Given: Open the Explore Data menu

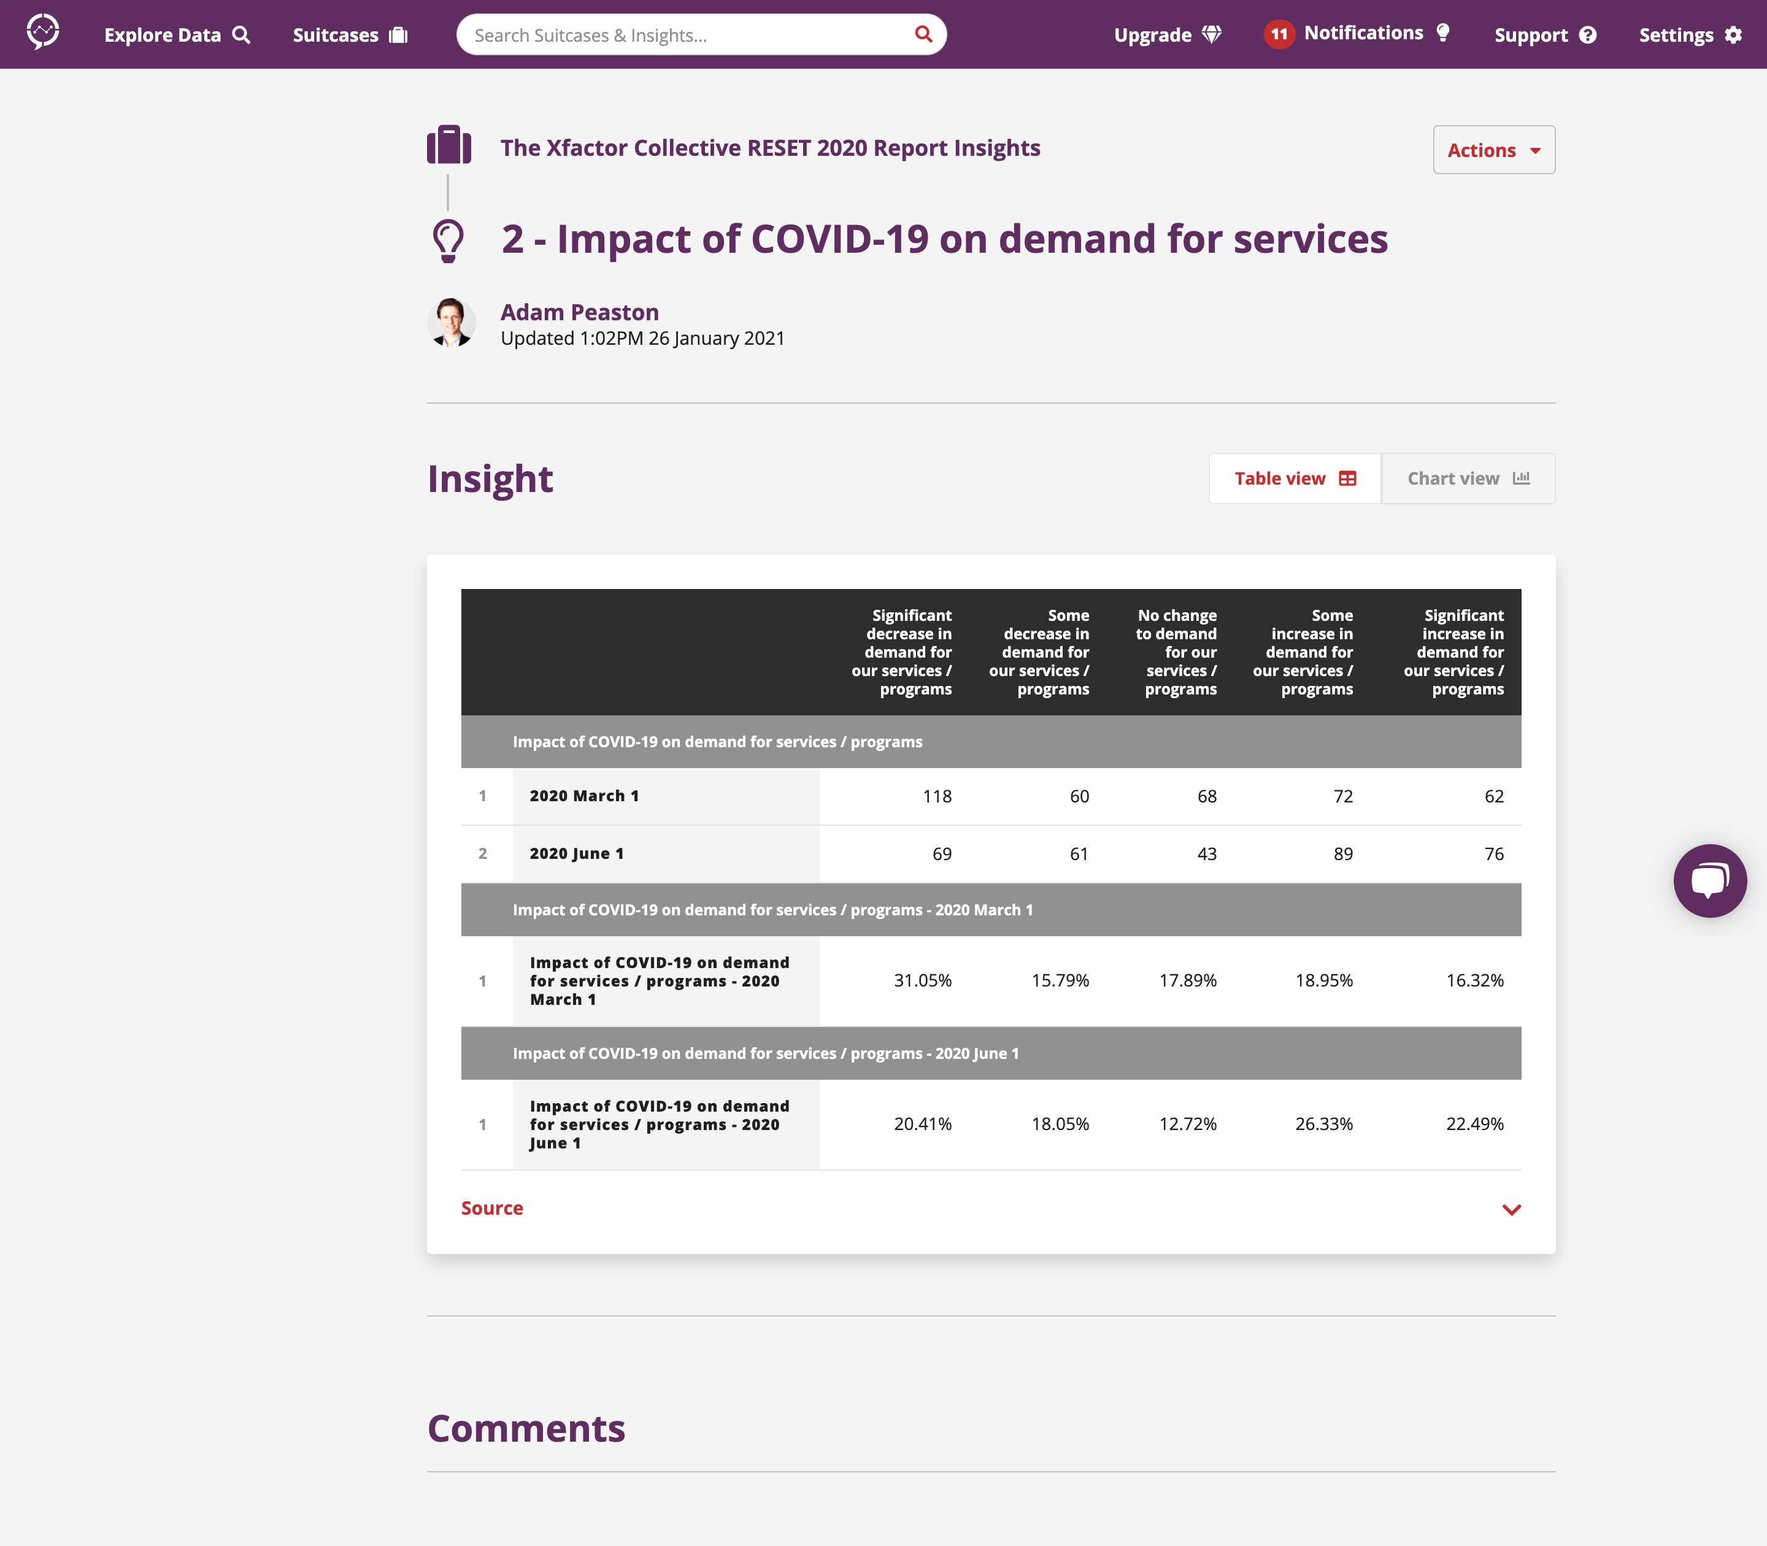Looking at the screenshot, I should [x=162, y=34].
